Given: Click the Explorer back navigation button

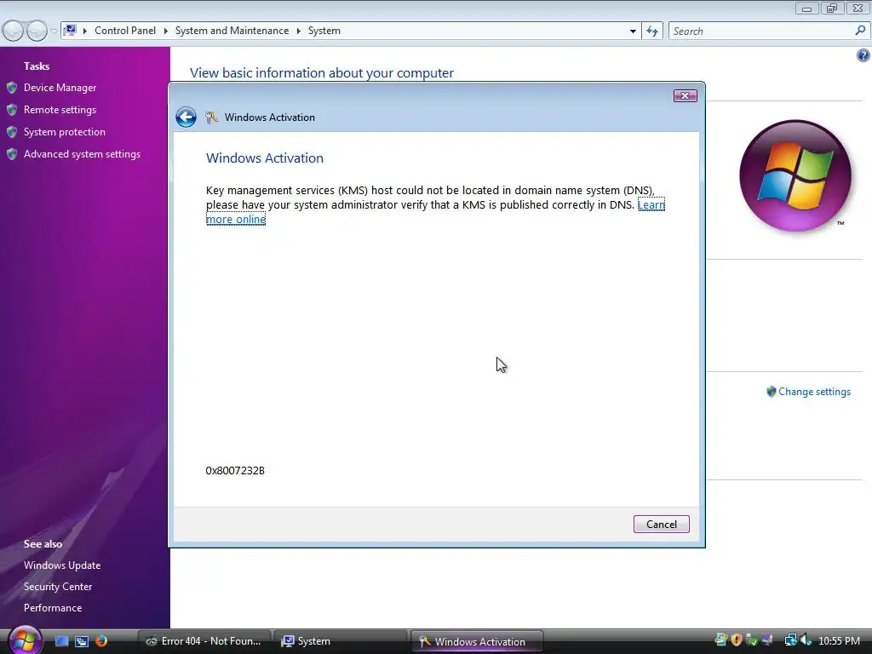Looking at the screenshot, I should tap(13, 31).
